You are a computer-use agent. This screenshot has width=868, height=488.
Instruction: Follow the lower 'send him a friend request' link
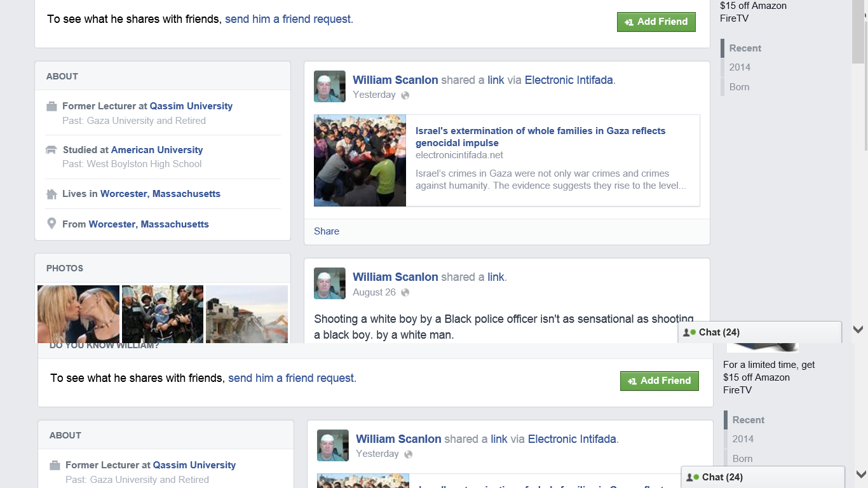(x=292, y=378)
